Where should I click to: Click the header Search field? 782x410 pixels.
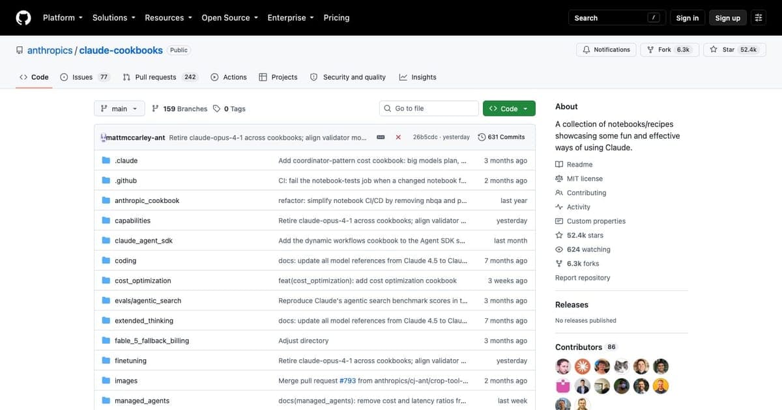[x=618, y=18]
